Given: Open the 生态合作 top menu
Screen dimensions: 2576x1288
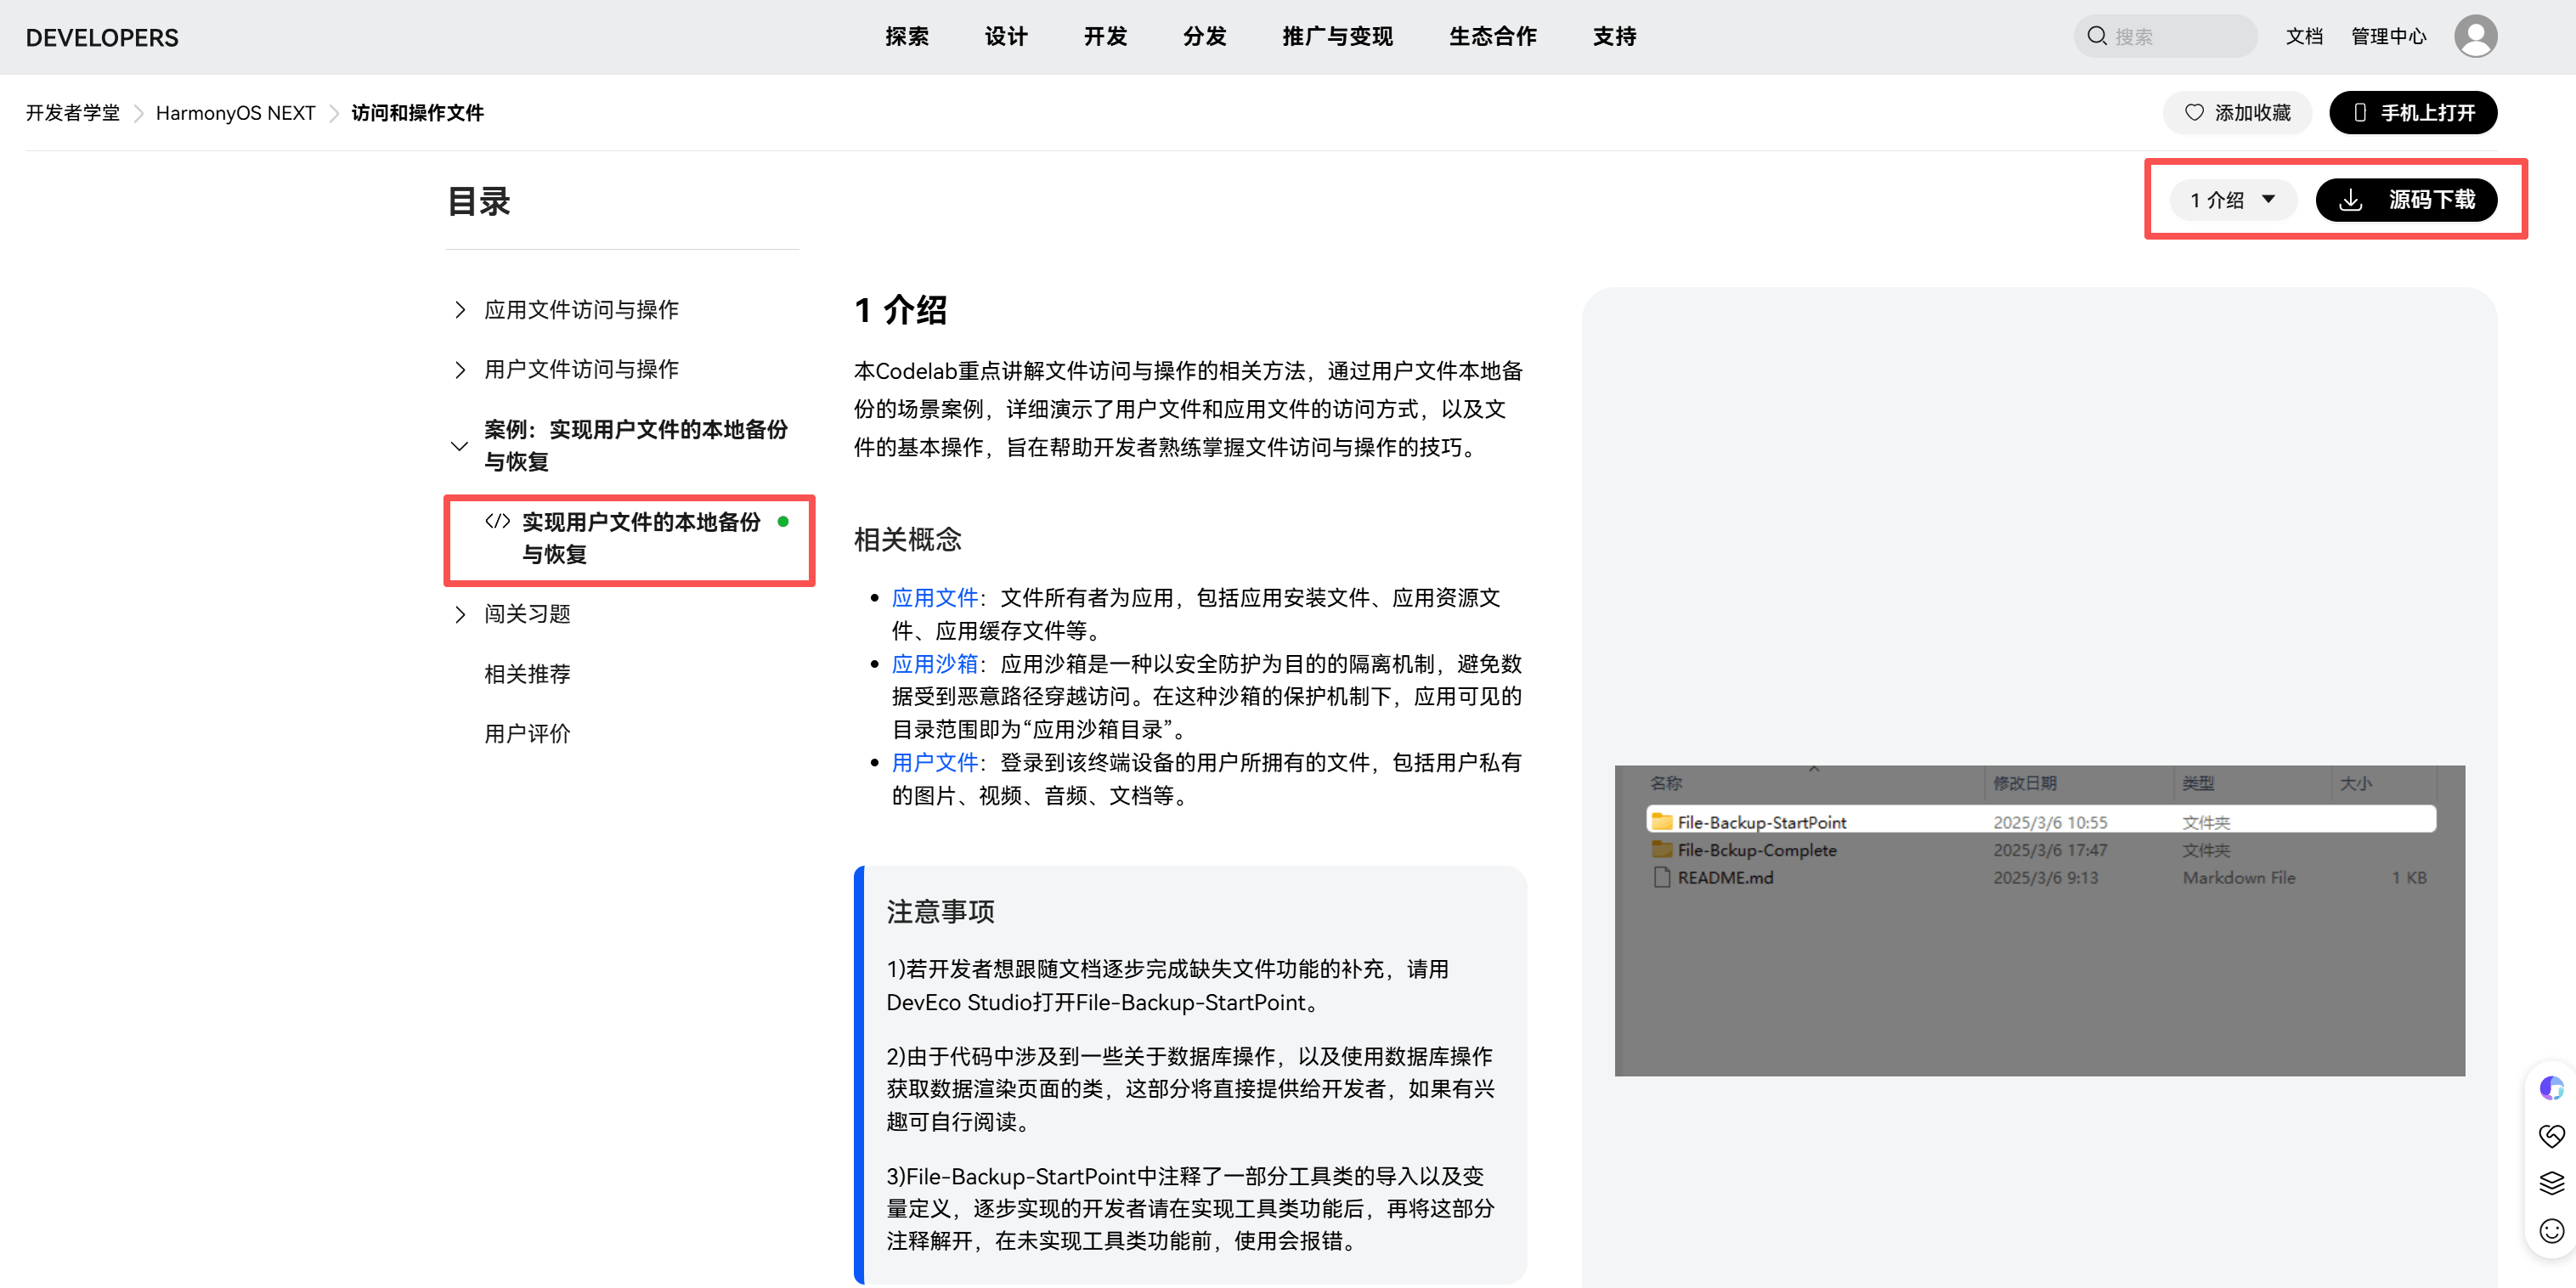Looking at the screenshot, I should (1492, 37).
